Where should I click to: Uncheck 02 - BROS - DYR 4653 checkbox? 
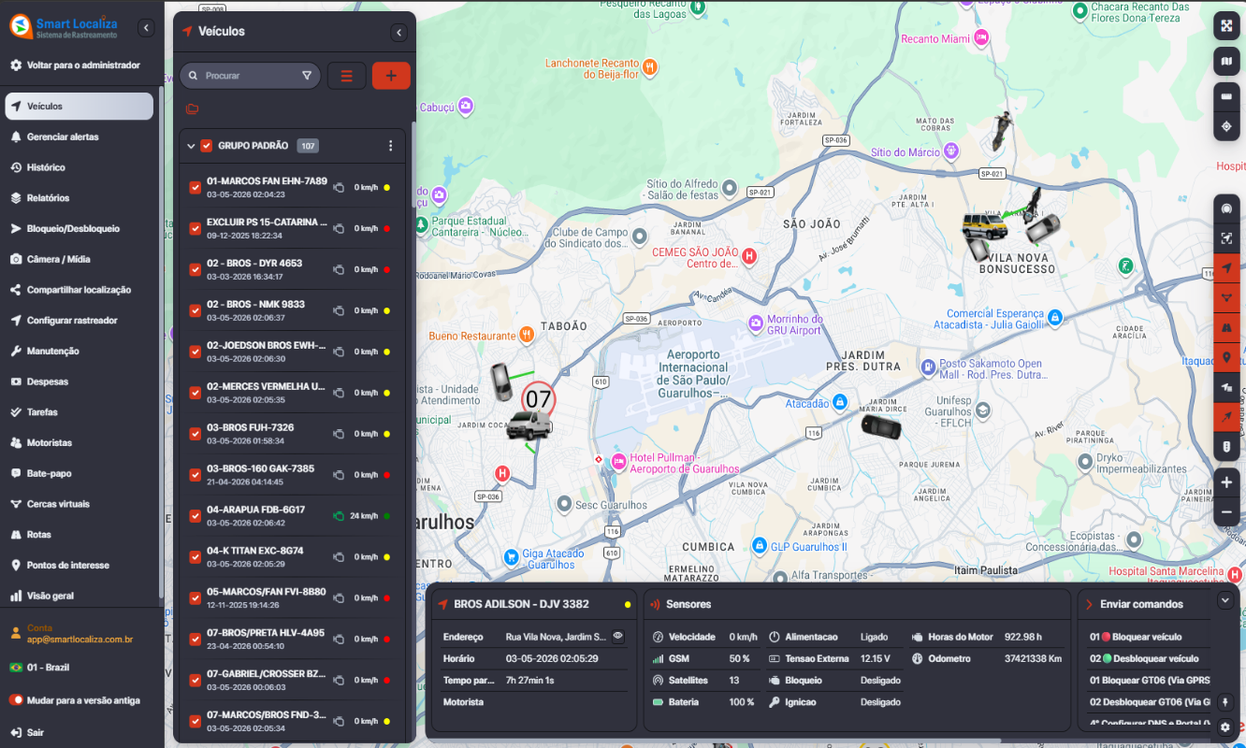click(x=196, y=269)
